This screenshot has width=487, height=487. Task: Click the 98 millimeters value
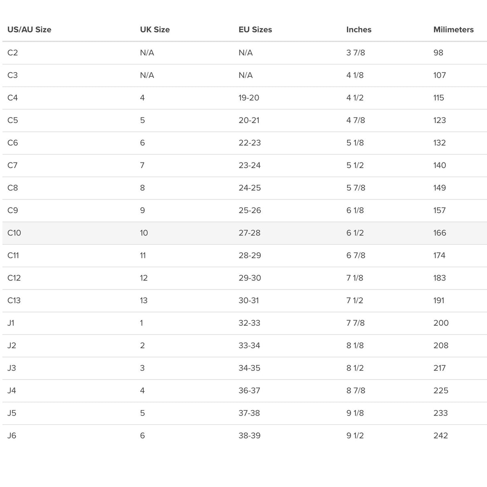[438, 53]
